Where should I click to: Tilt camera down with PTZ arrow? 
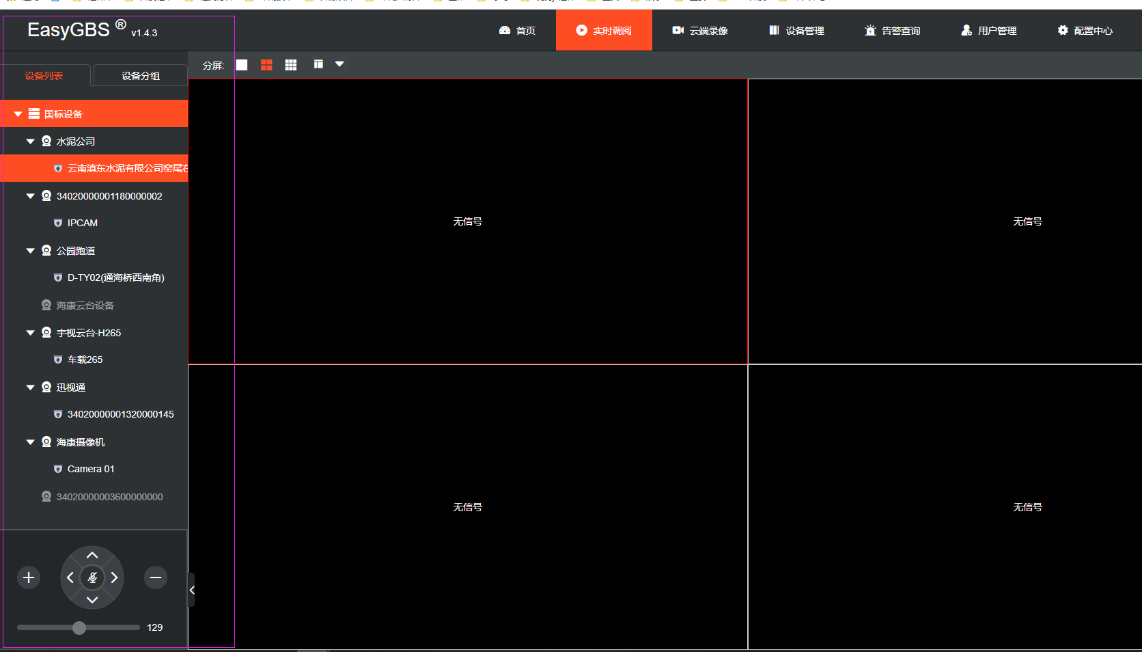click(x=92, y=600)
